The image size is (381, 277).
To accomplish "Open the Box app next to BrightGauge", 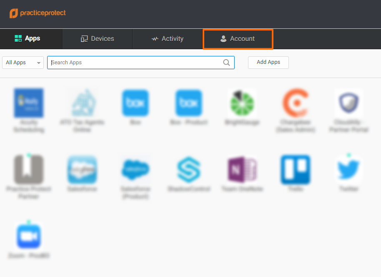I will pos(189,103).
